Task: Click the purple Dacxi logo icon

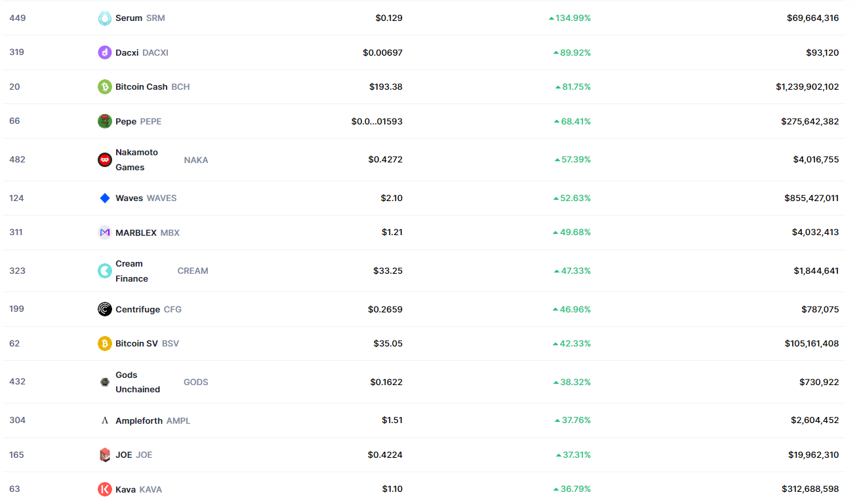Action: (105, 52)
